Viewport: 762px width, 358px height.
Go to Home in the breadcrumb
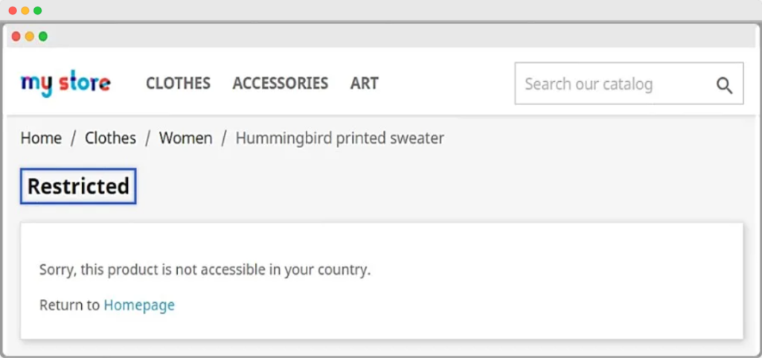pyautogui.click(x=41, y=138)
